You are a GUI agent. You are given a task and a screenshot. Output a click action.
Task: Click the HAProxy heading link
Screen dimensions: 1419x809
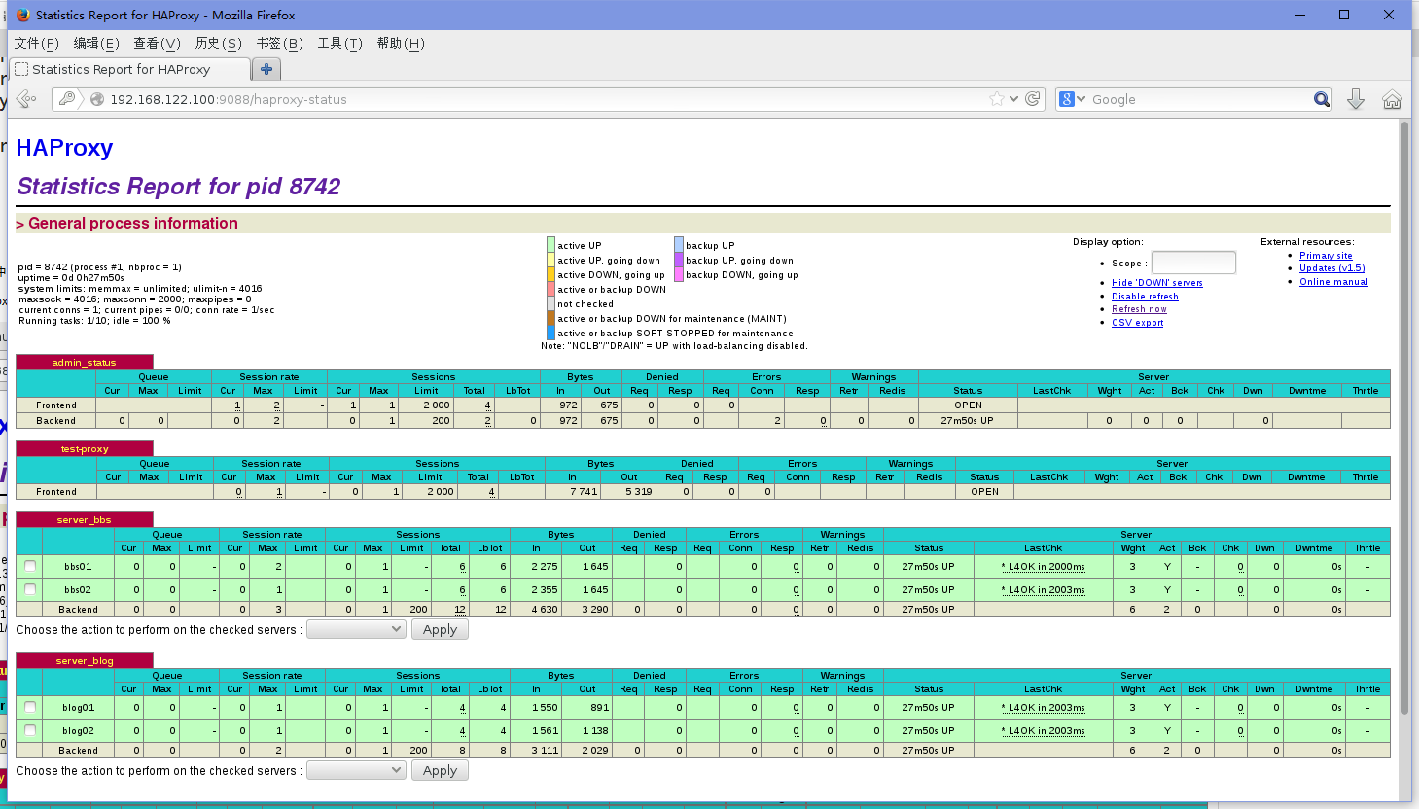pyautogui.click(x=64, y=148)
